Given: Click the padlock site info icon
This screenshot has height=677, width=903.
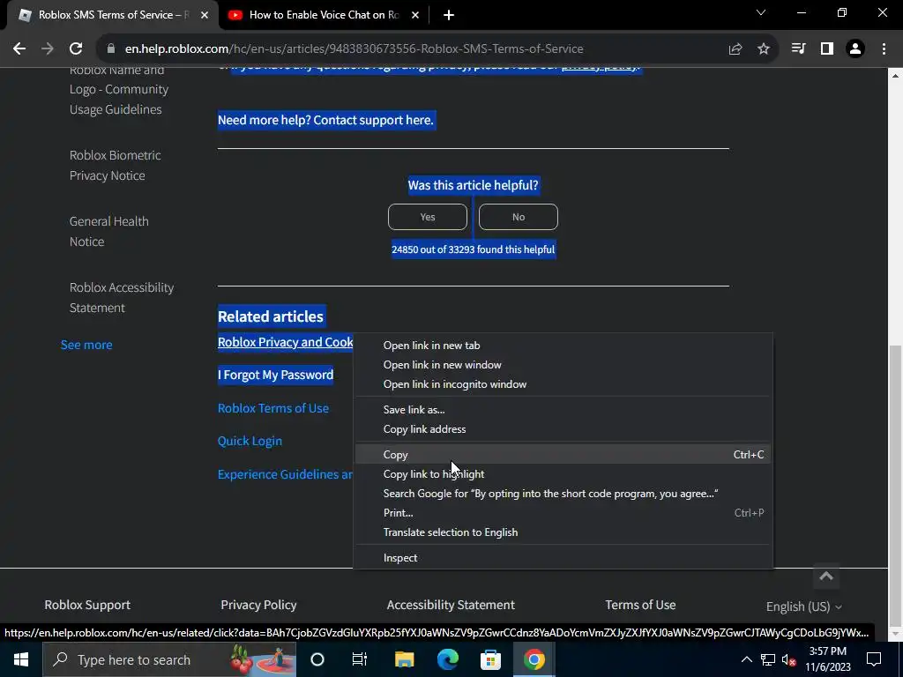Looking at the screenshot, I should click(x=111, y=49).
